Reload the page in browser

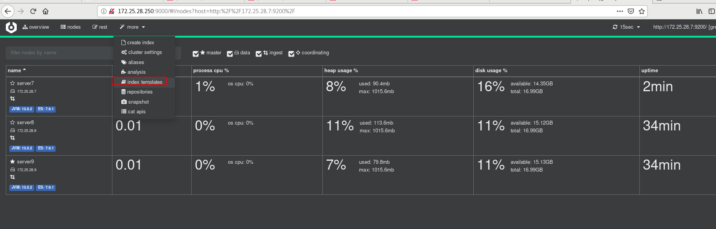pos(33,11)
